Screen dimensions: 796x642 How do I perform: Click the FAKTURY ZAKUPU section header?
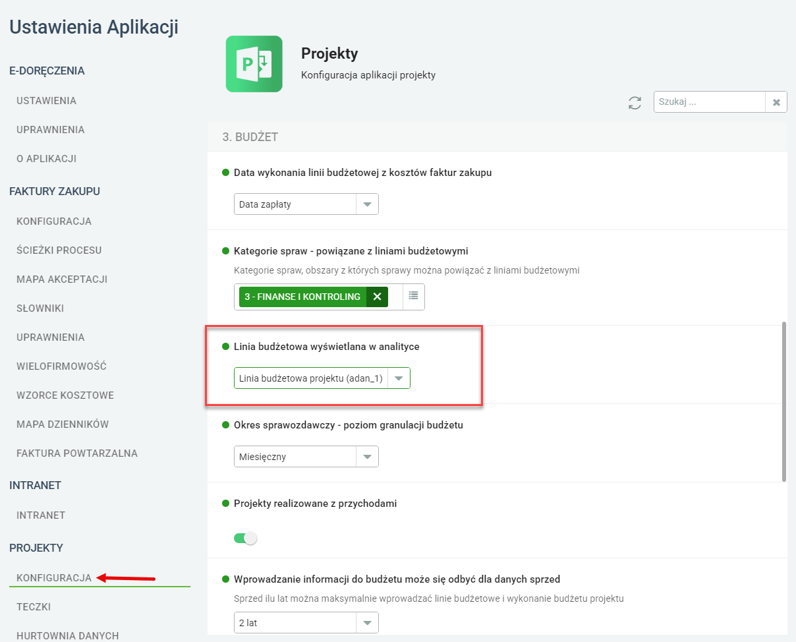(55, 192)
